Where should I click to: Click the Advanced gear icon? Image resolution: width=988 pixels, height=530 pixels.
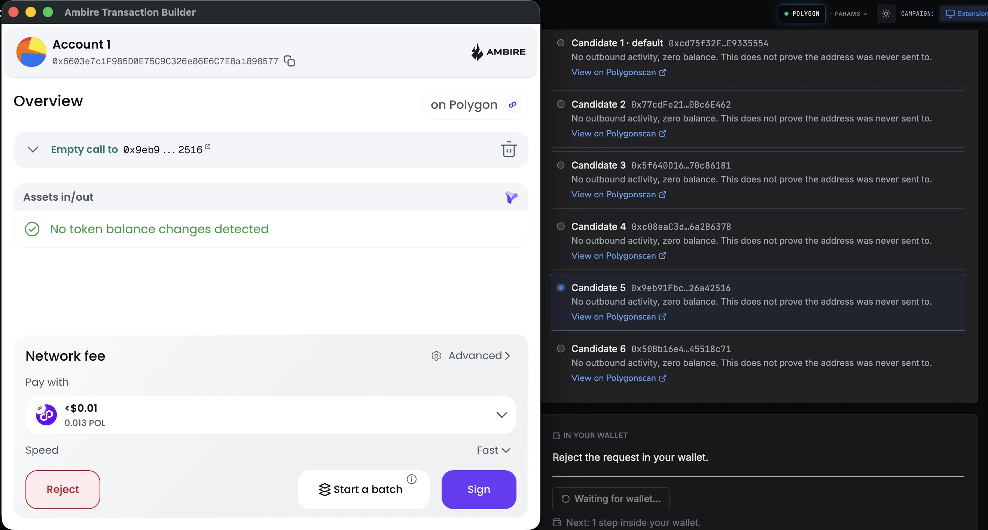[436, 356]
